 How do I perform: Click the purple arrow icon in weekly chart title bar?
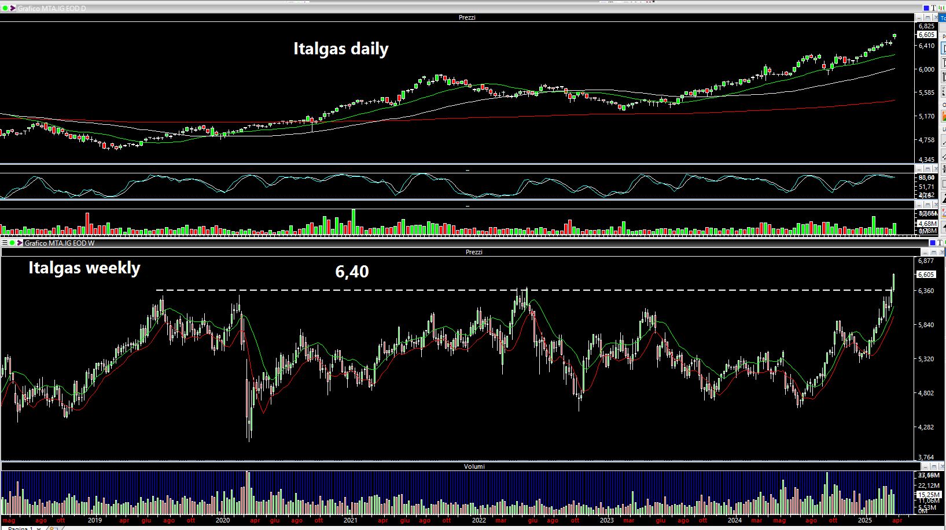pos(19,243)
